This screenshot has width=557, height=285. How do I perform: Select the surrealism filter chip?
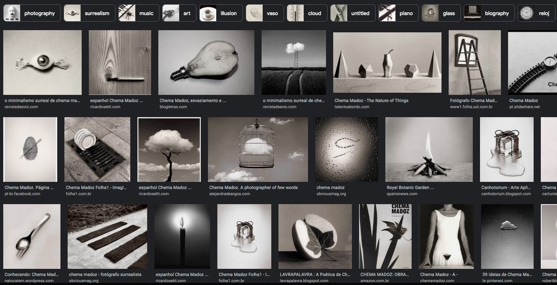[x=89, y=13]
